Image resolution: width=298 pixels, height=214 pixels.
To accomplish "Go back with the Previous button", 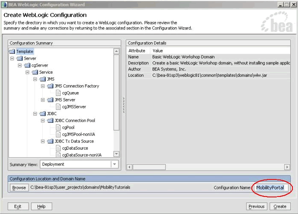I will tap(257, 206).
